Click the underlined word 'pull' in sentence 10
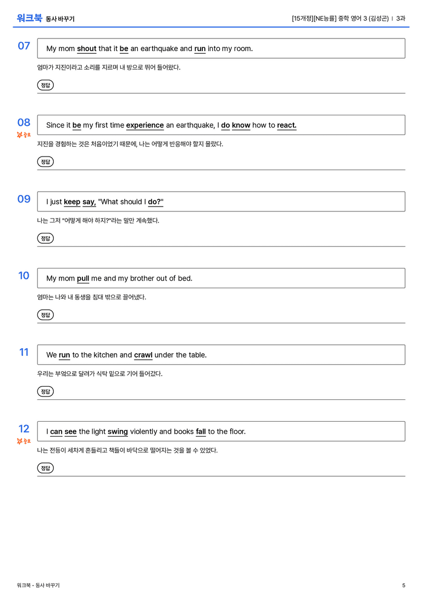Screen dimensions: 422x597 point(83,278)
